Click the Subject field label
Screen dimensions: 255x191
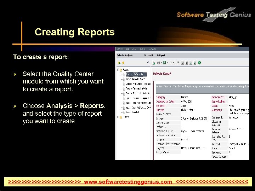pos(160,110)
